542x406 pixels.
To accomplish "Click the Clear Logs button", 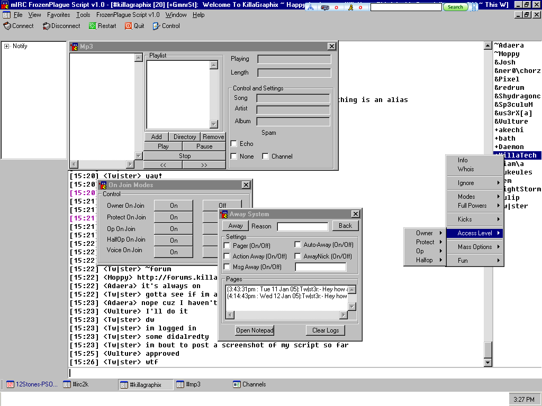I will (326, 330).
